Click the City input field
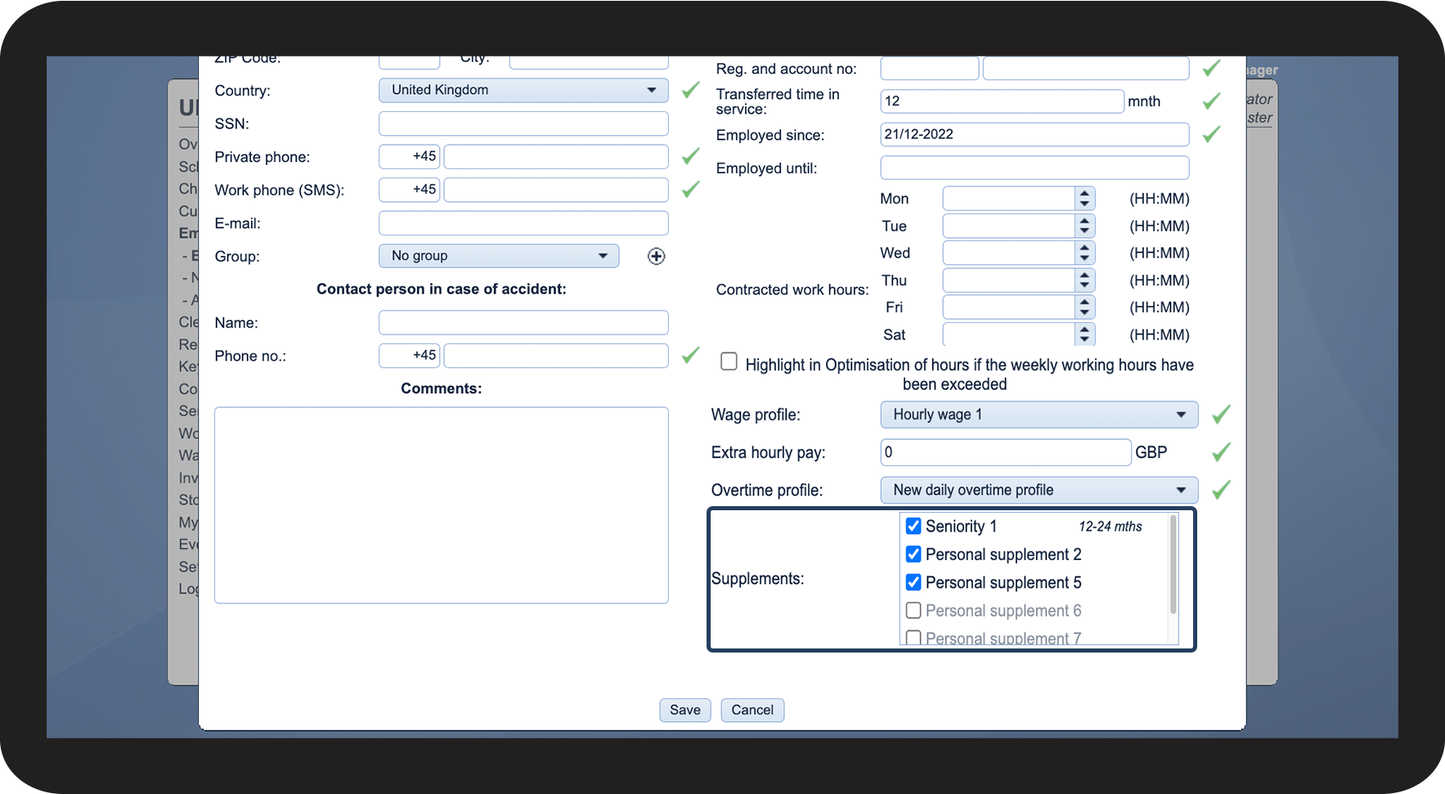Screen dimensions: 1445x794 [589, 62]
